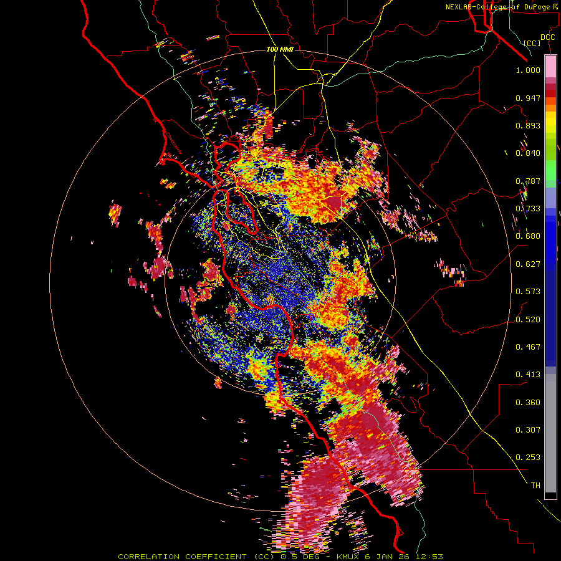Click the 0.573 legend value
This screenshot has height=561, width=561.
click(x=528, y=292)
